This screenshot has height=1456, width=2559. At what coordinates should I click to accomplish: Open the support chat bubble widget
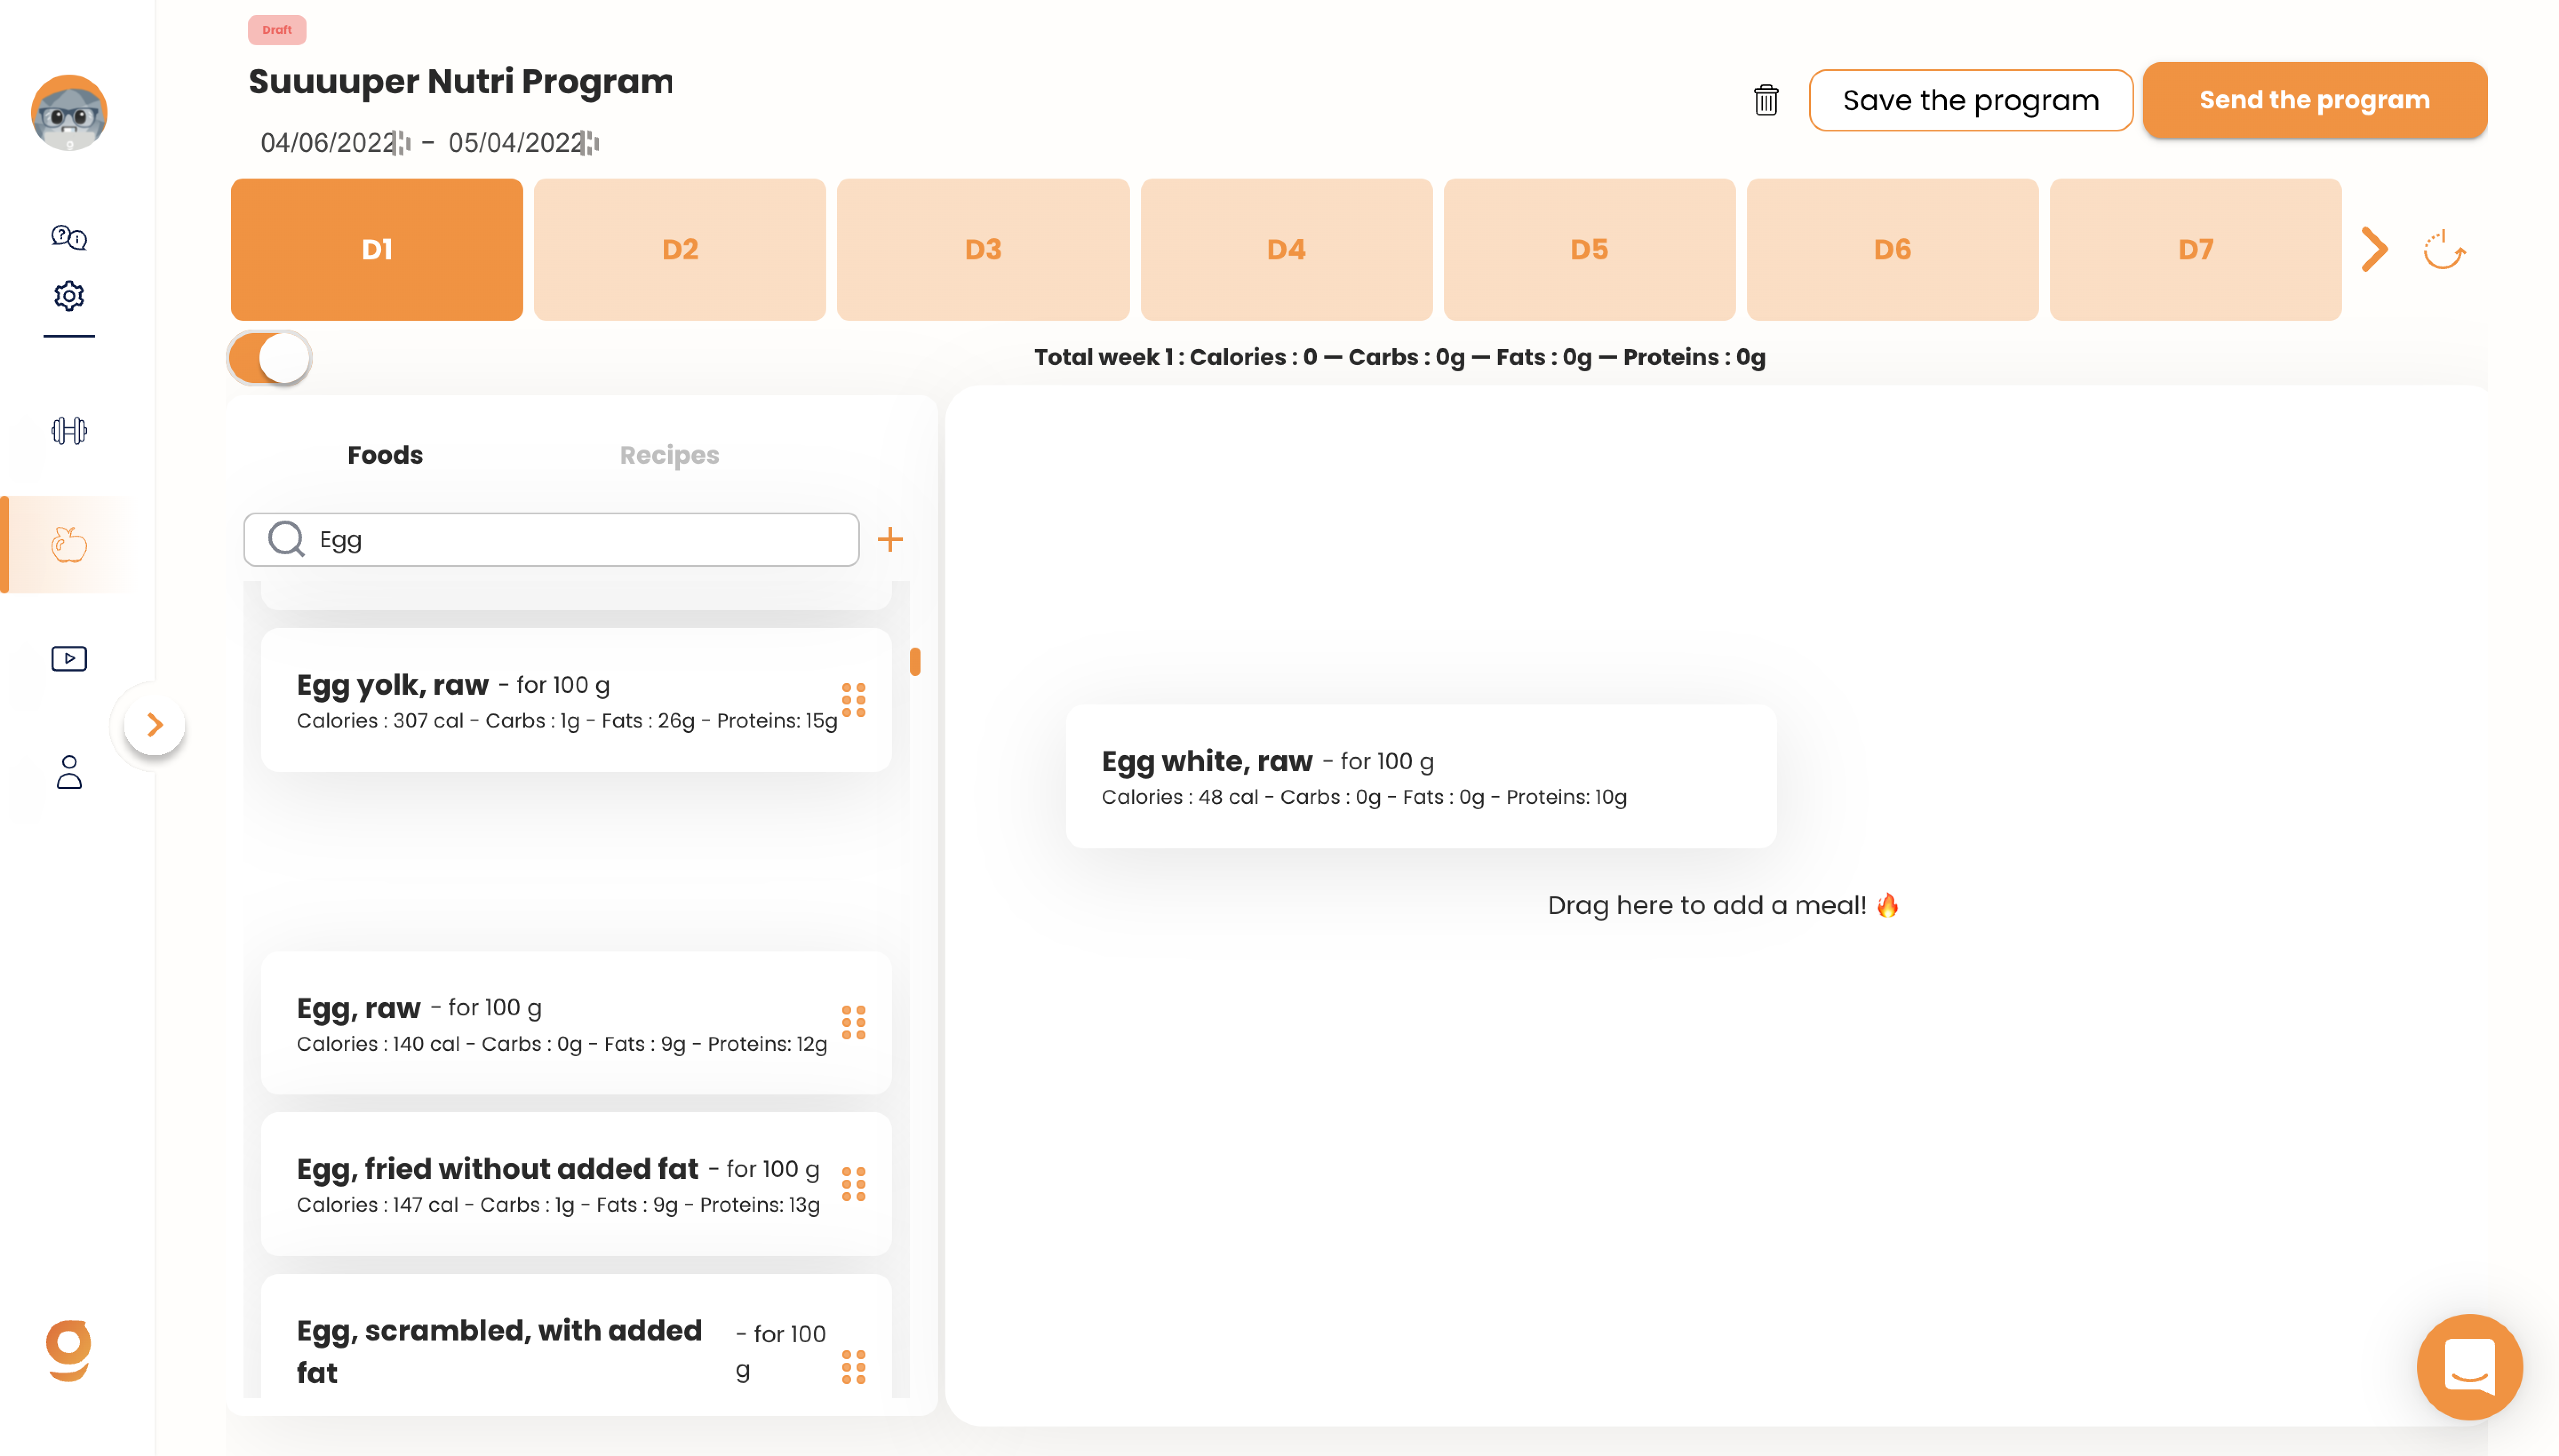tap(2469, 1366)
